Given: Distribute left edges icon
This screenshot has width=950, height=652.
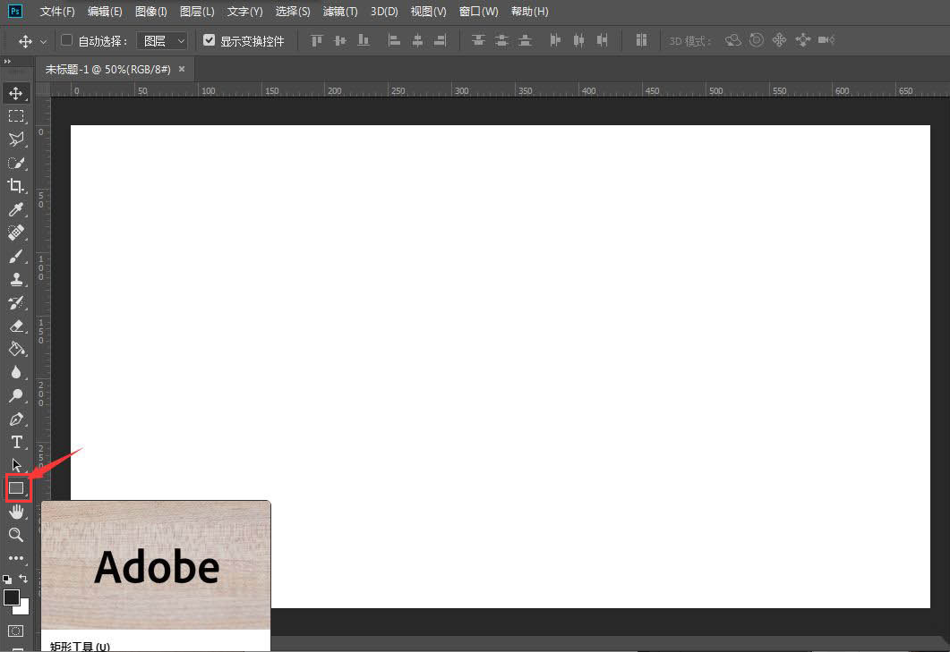Looking at the screenshot, I should tap(555, 40).
